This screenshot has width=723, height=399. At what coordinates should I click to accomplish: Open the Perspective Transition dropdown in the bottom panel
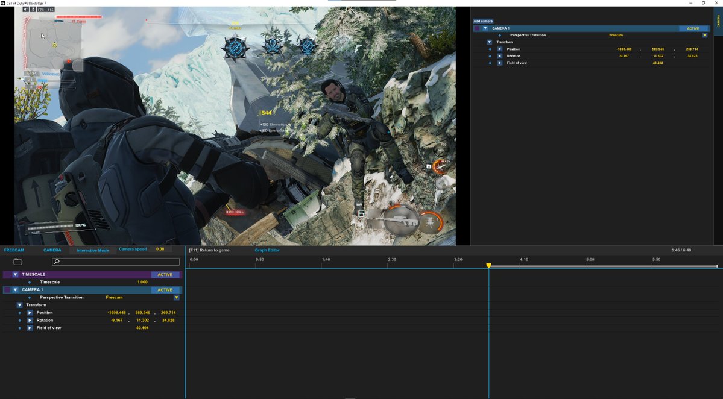point(176,298)
